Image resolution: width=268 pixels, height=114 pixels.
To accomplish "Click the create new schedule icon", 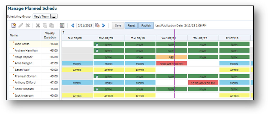I will [x=14, y=25].
